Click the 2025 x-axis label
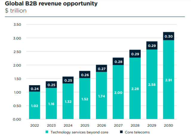 (85, 125)
